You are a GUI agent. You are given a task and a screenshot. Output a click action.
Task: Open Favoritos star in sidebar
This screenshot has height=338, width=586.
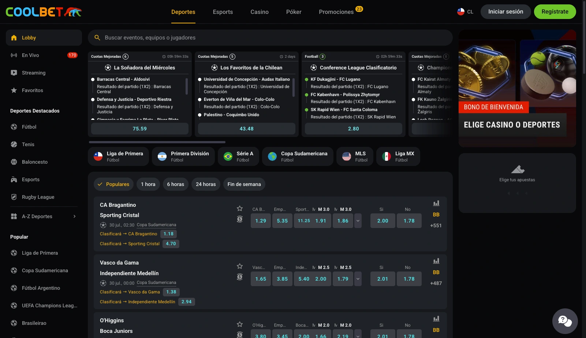pos(14,90)
